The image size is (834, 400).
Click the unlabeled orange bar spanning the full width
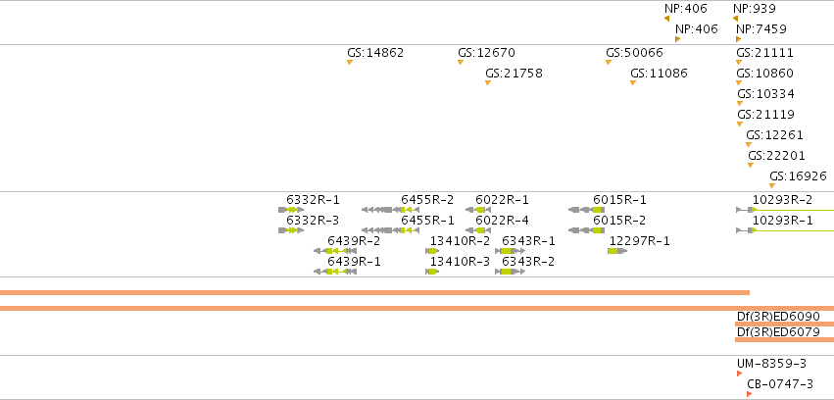[417, 309]
